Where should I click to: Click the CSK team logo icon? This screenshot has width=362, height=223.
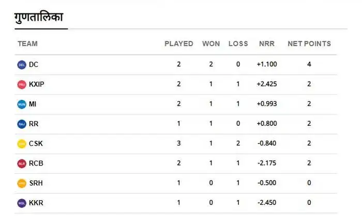click(21, 144)
